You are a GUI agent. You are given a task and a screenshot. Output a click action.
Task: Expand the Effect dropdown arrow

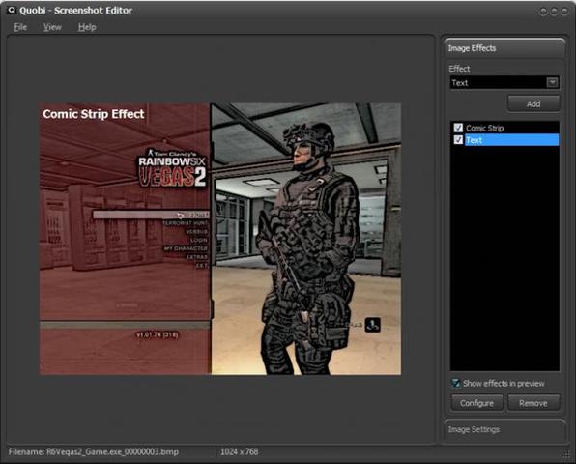(x=552, y=82)
